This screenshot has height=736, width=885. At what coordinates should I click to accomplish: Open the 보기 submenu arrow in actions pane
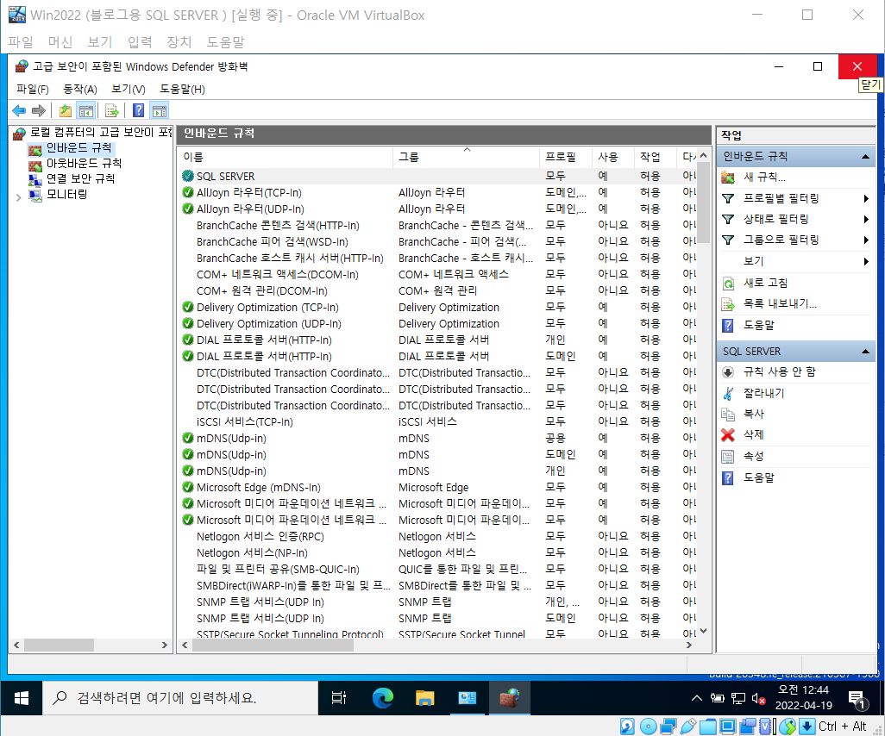pos(866,262)
